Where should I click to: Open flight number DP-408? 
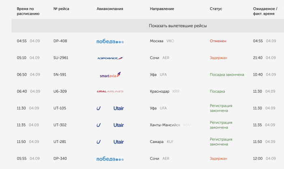(x=60, y=41)
